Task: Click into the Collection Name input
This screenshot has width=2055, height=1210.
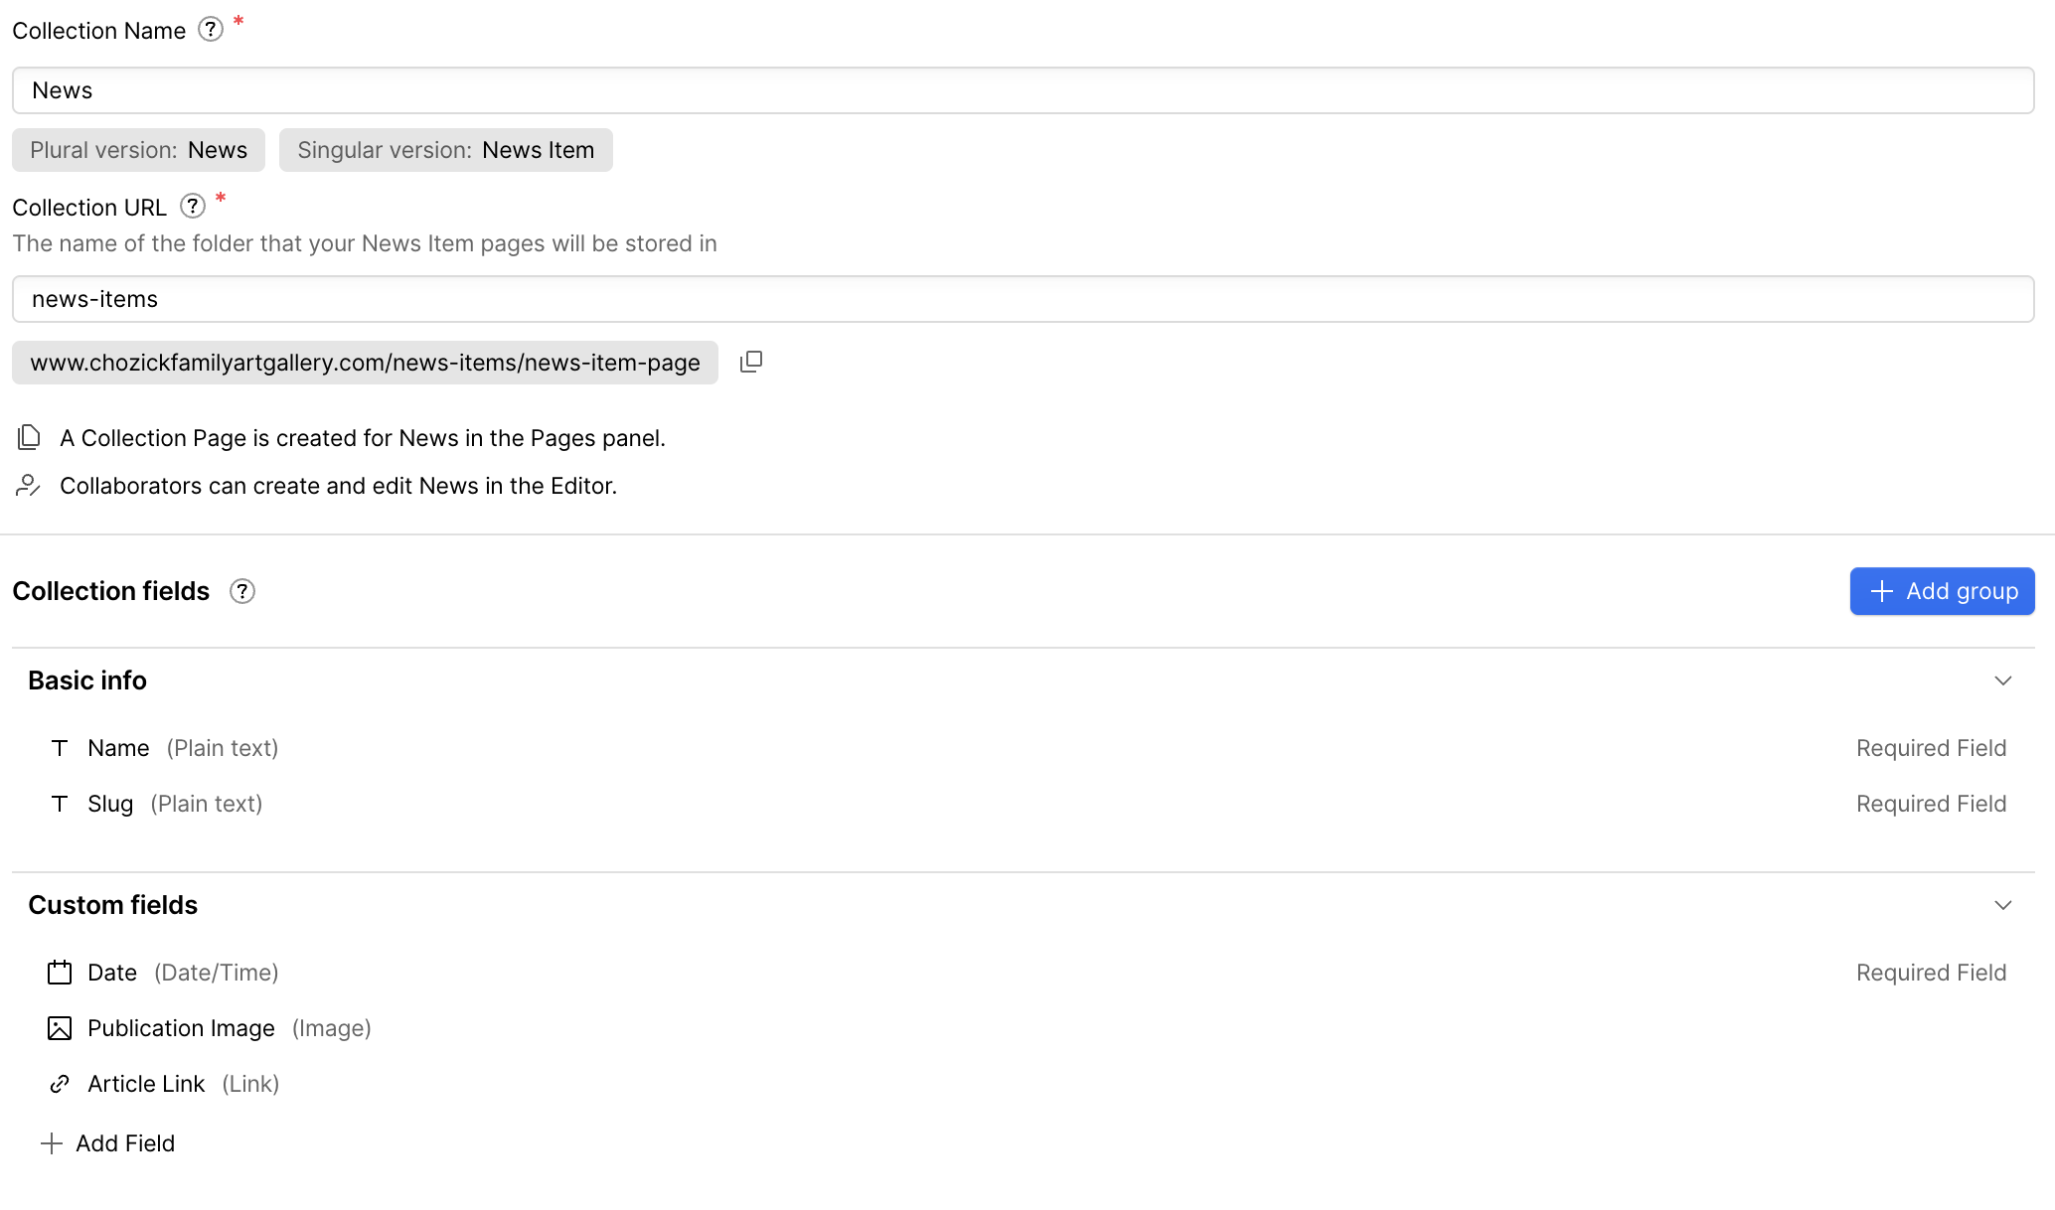Action: pos(1024,90)
